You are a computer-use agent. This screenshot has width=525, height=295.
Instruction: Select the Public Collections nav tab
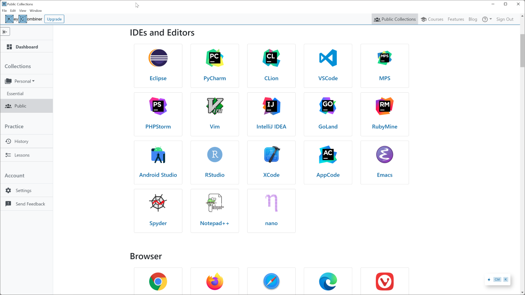point(395,19)
